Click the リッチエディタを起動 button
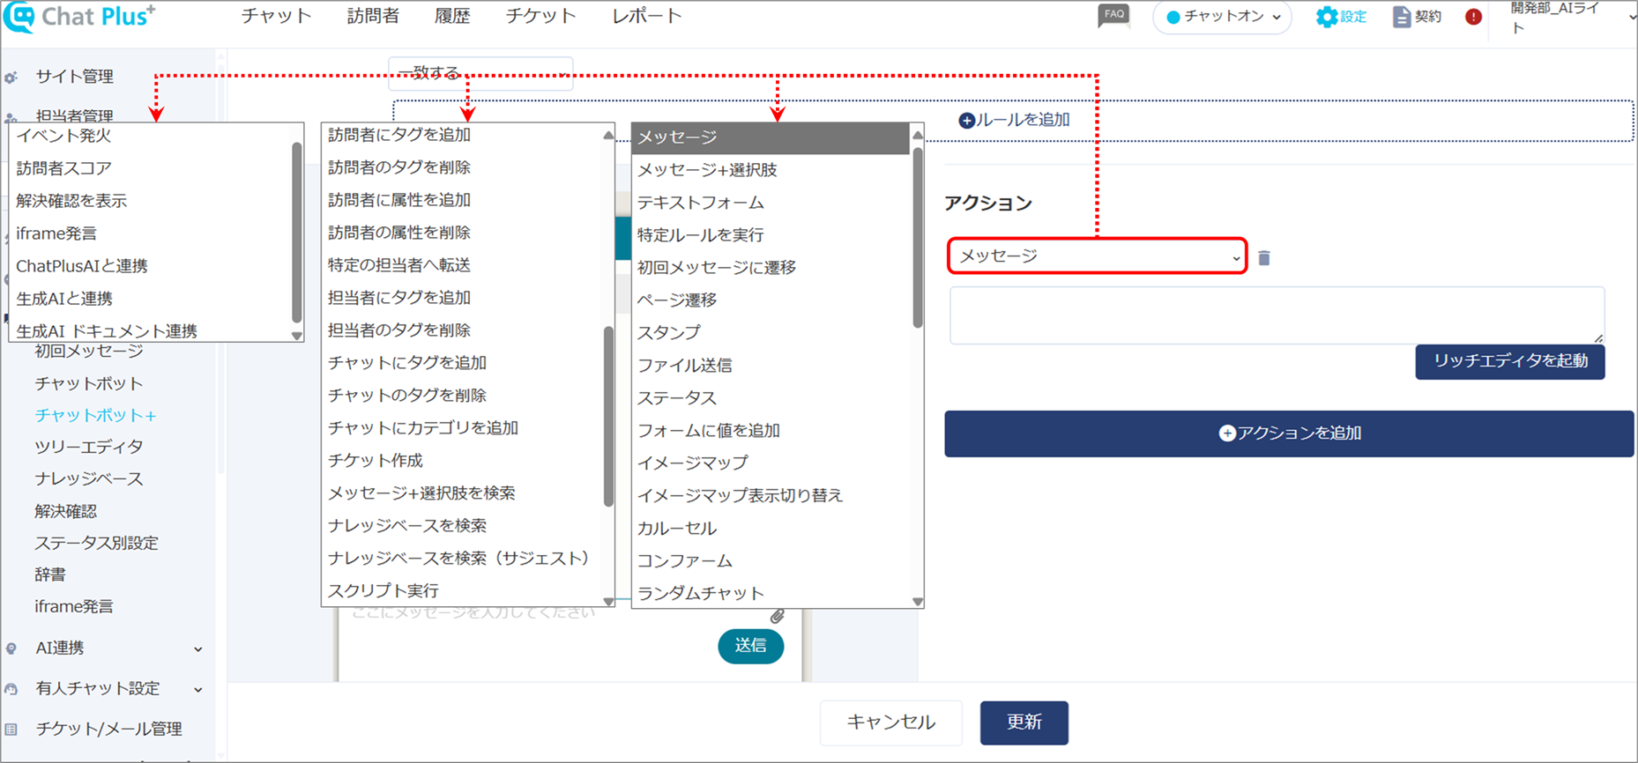Screen dimensions: 1638x763 point(1510,361)
